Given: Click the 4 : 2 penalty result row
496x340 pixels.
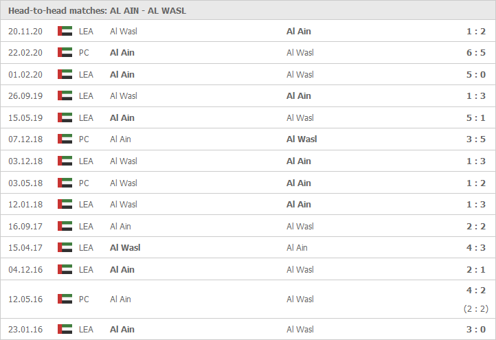Looking at the screenshot, I should click(475, 291).
